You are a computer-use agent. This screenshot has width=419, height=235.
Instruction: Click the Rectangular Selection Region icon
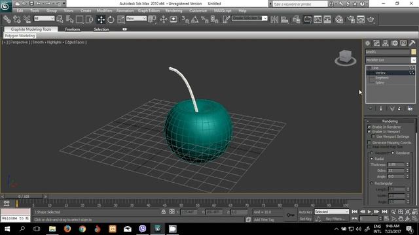[x=79, y=20]
